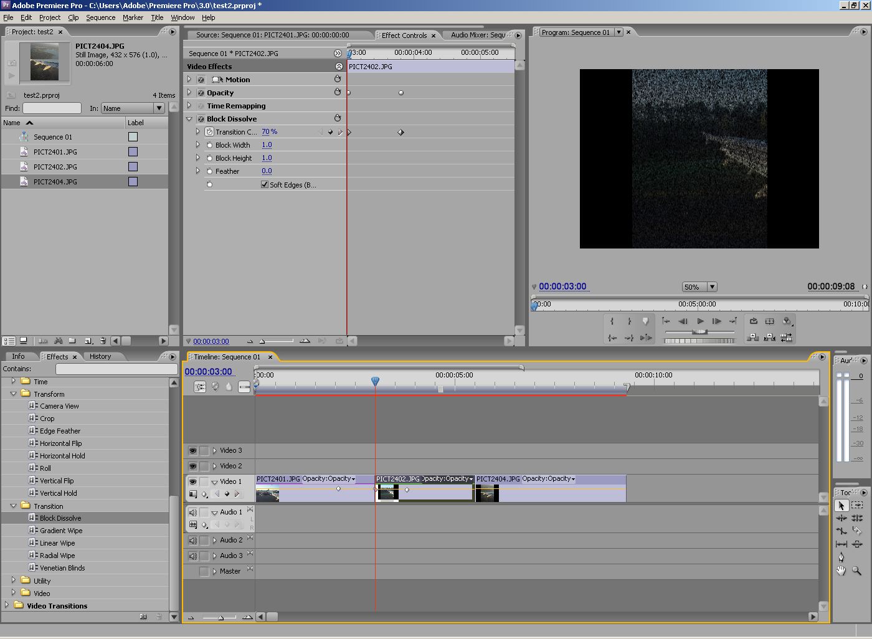The width and height of the screenshot is (872, 639).
Task: Click the Clear trash icon in Project panel
Action: coord(103,341)
